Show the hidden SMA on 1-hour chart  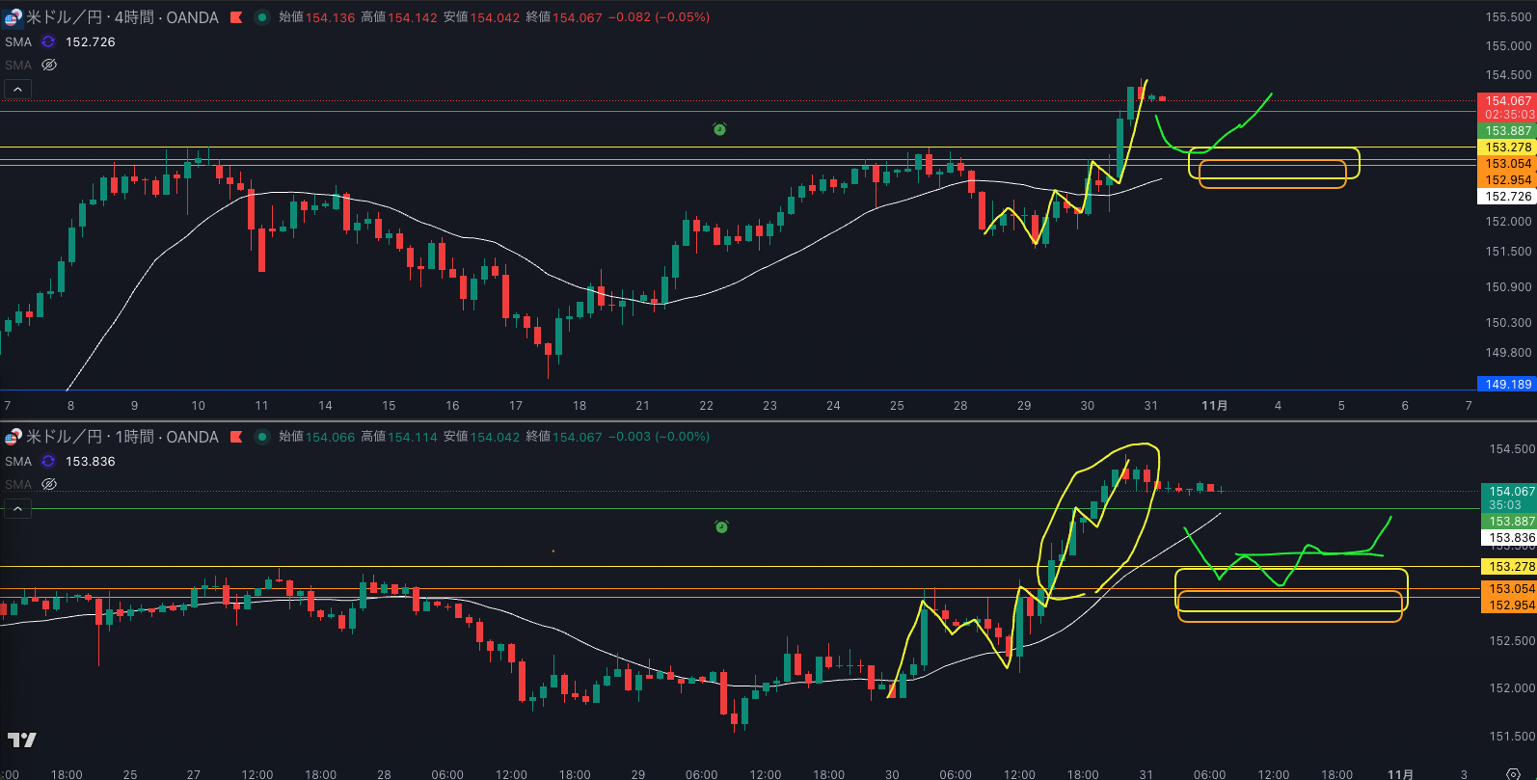(x=49, y=485)
